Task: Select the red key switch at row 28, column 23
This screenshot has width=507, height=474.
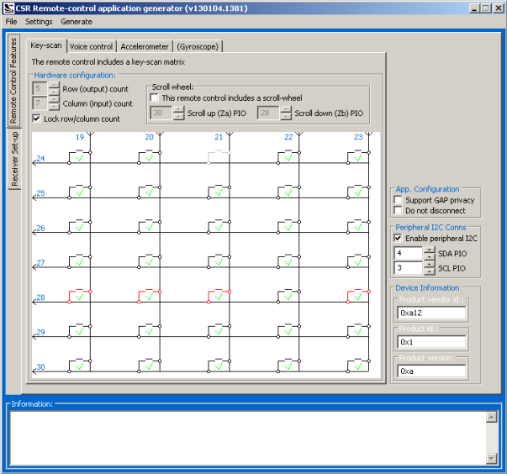Action: (x=357, y=294)
